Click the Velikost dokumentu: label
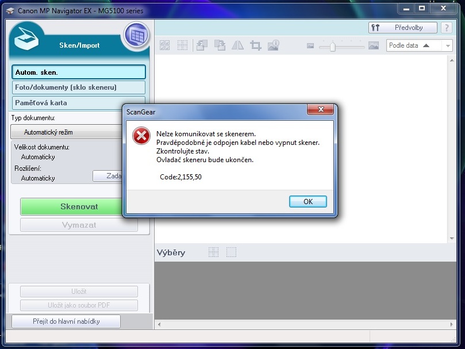Image resolution: width=465 pixels, height=349 pixels. 42,147
